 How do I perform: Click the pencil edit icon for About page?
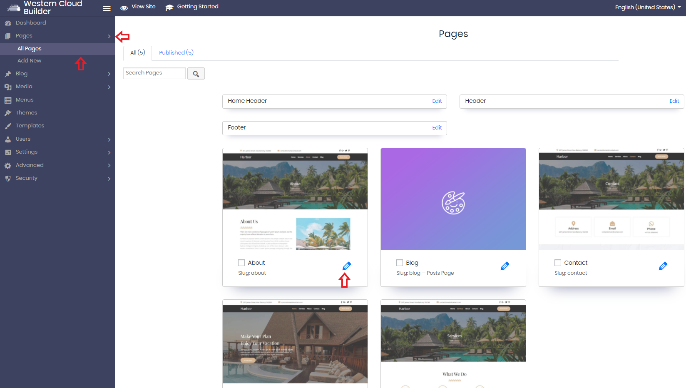[x=347, y=266]
